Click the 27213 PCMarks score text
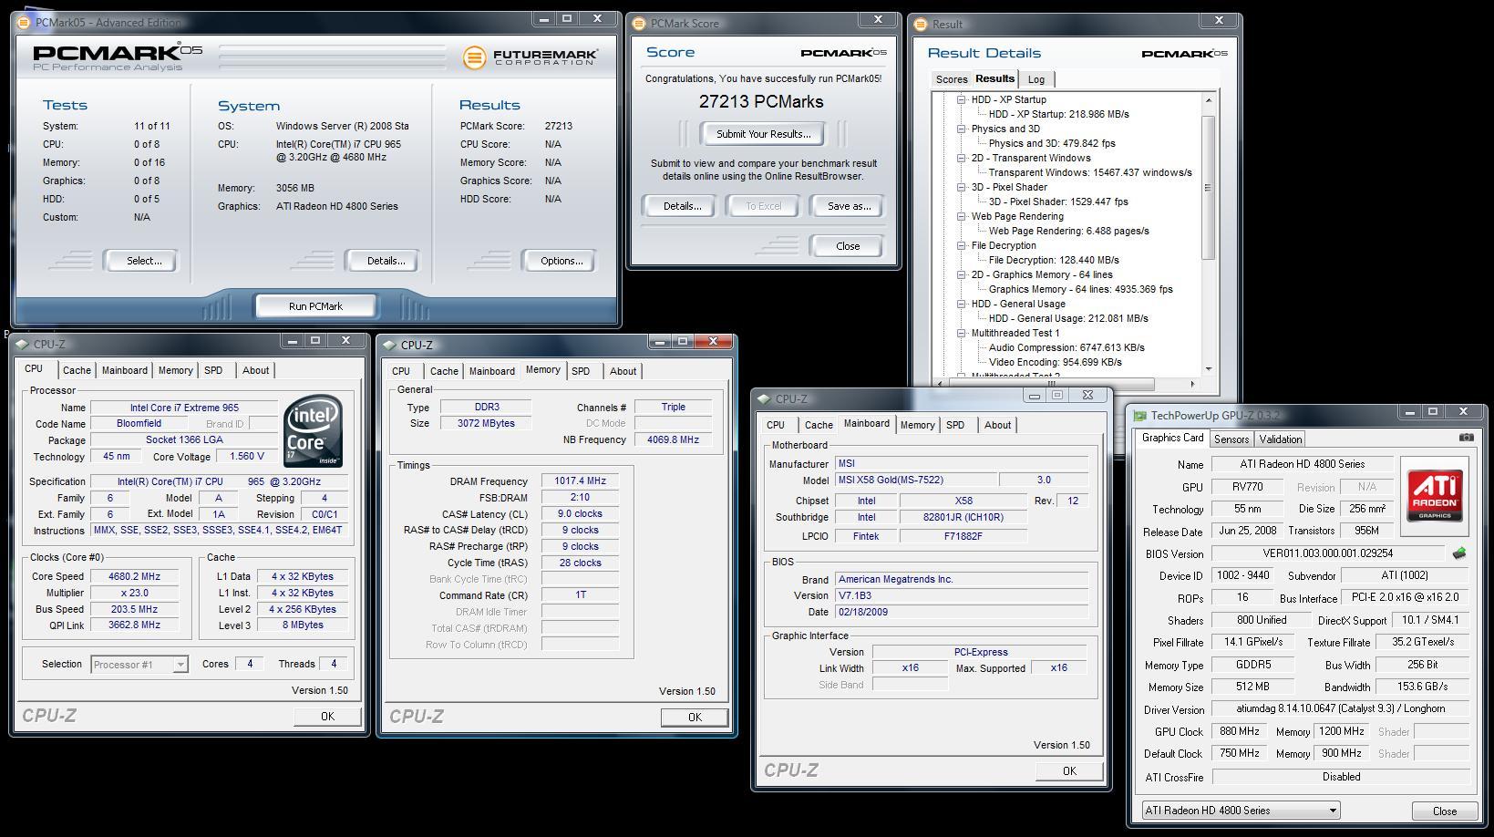This screenshot has height=837, width=1494. (761, 102)
